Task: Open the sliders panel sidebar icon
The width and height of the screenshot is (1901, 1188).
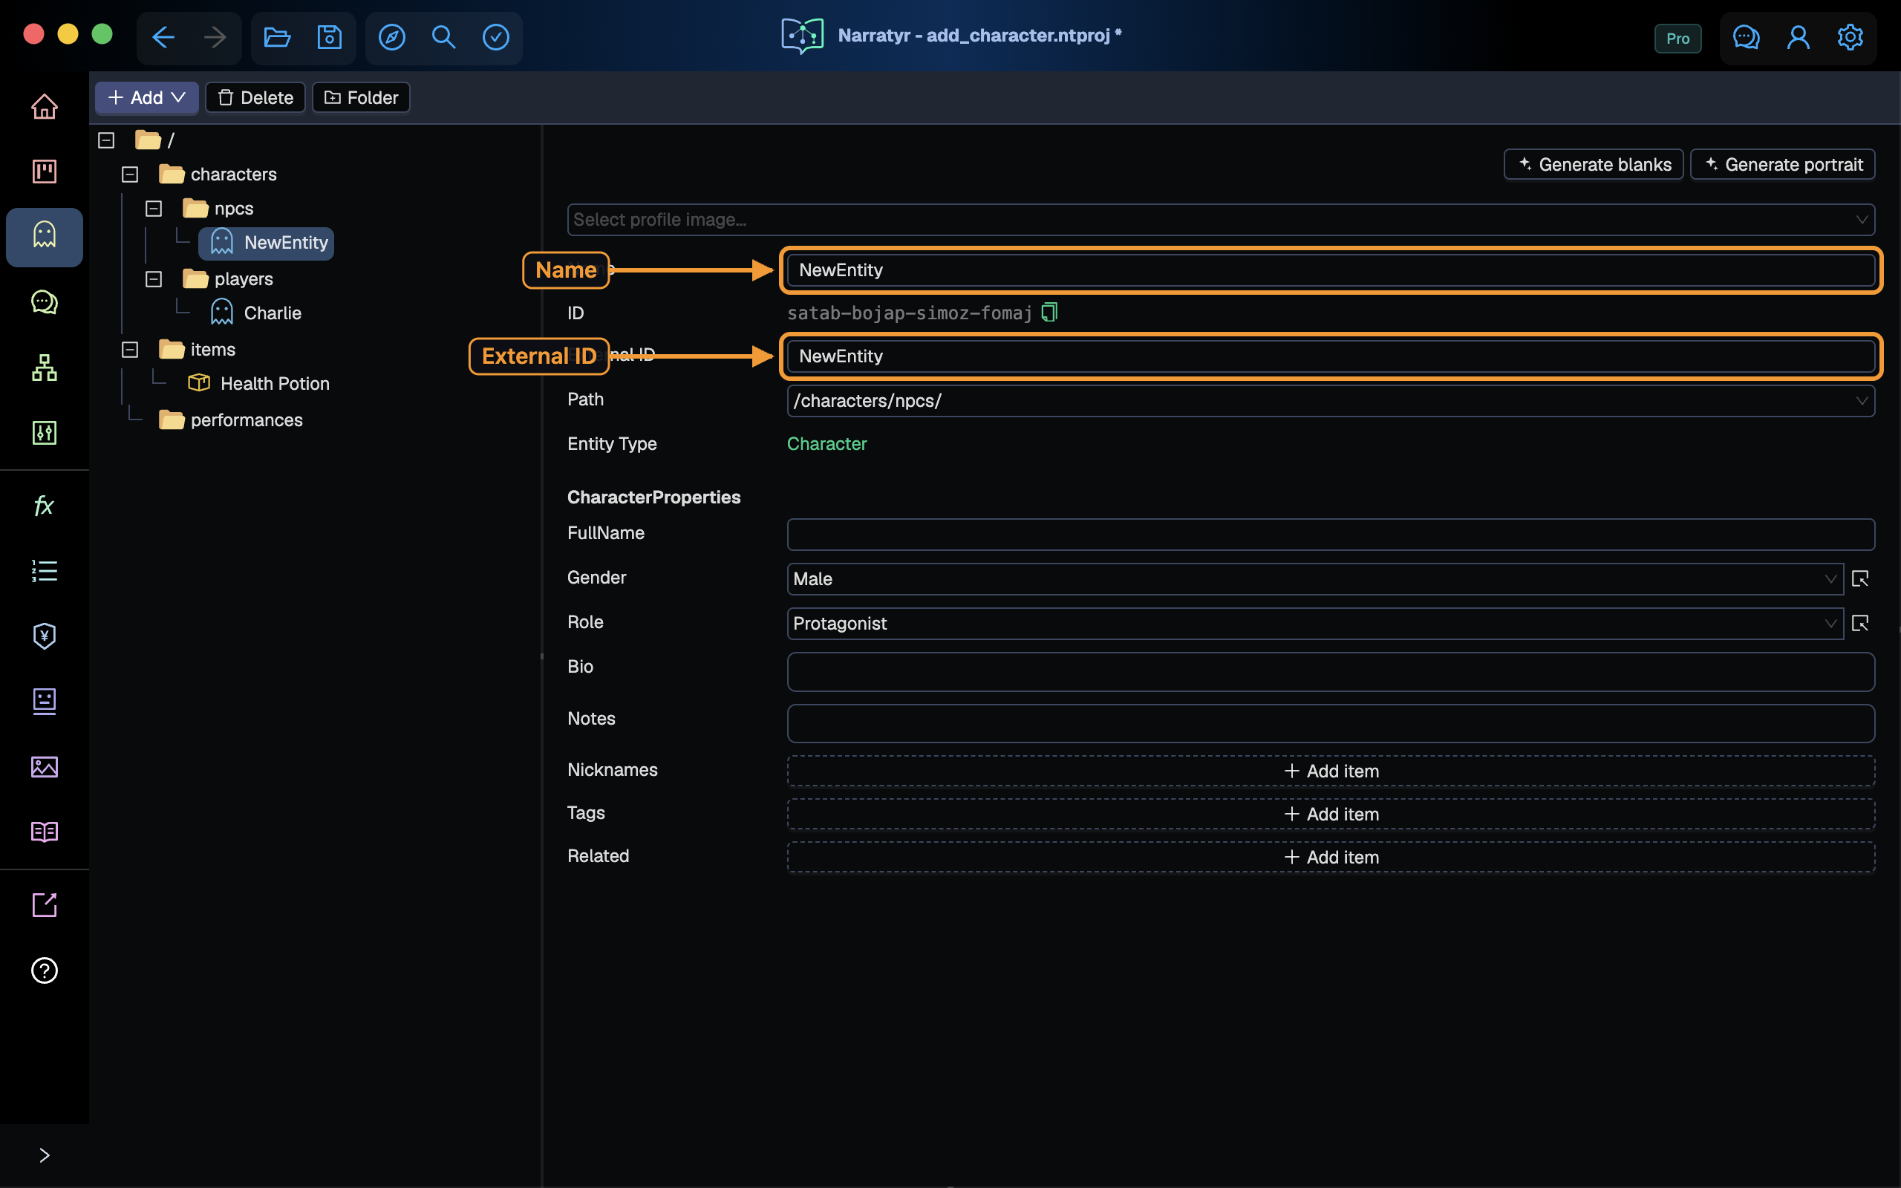Action: tap(45, 432)
